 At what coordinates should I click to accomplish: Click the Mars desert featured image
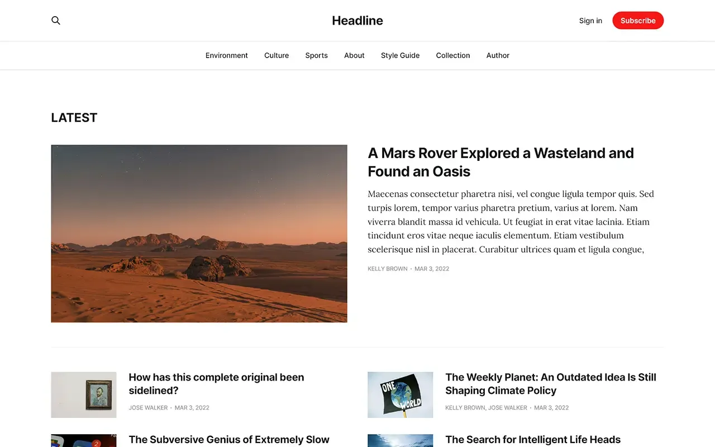coord(199,234)
